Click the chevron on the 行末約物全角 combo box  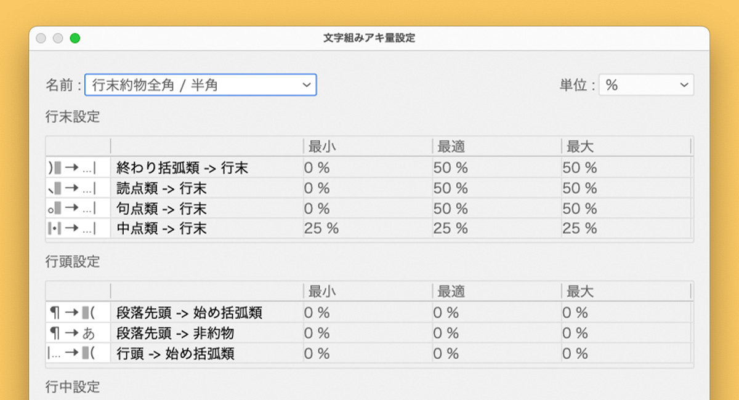(x=306, y=84)
